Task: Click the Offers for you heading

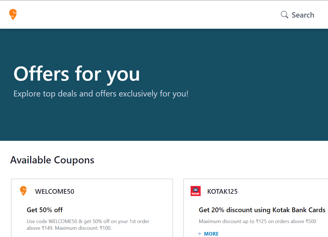Action: [77, 74]
